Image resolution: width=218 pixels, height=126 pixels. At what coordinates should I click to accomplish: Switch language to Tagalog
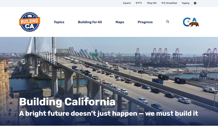pyautogui.click(x=186, y=3)
